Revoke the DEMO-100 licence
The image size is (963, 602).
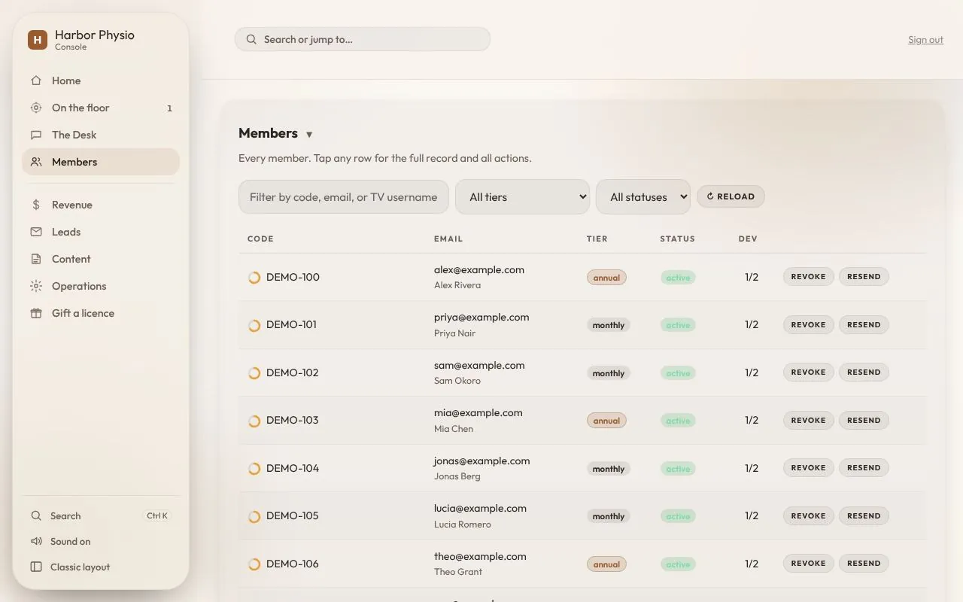808,276
